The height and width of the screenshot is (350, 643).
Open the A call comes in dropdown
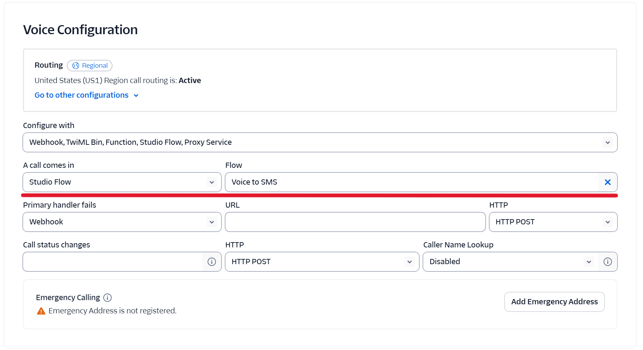122,182
